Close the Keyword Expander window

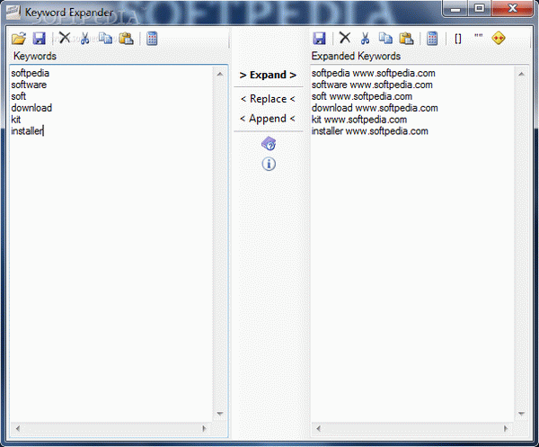(x=513, y=8)
